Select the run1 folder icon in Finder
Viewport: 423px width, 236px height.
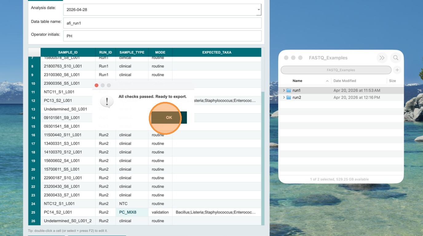point(289,91)
